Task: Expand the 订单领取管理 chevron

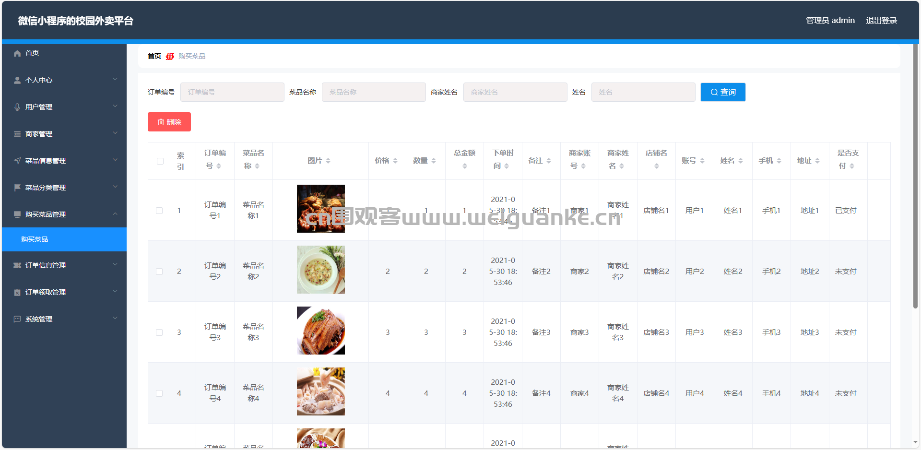Action: pyautogui.click(x=115, y=292)
